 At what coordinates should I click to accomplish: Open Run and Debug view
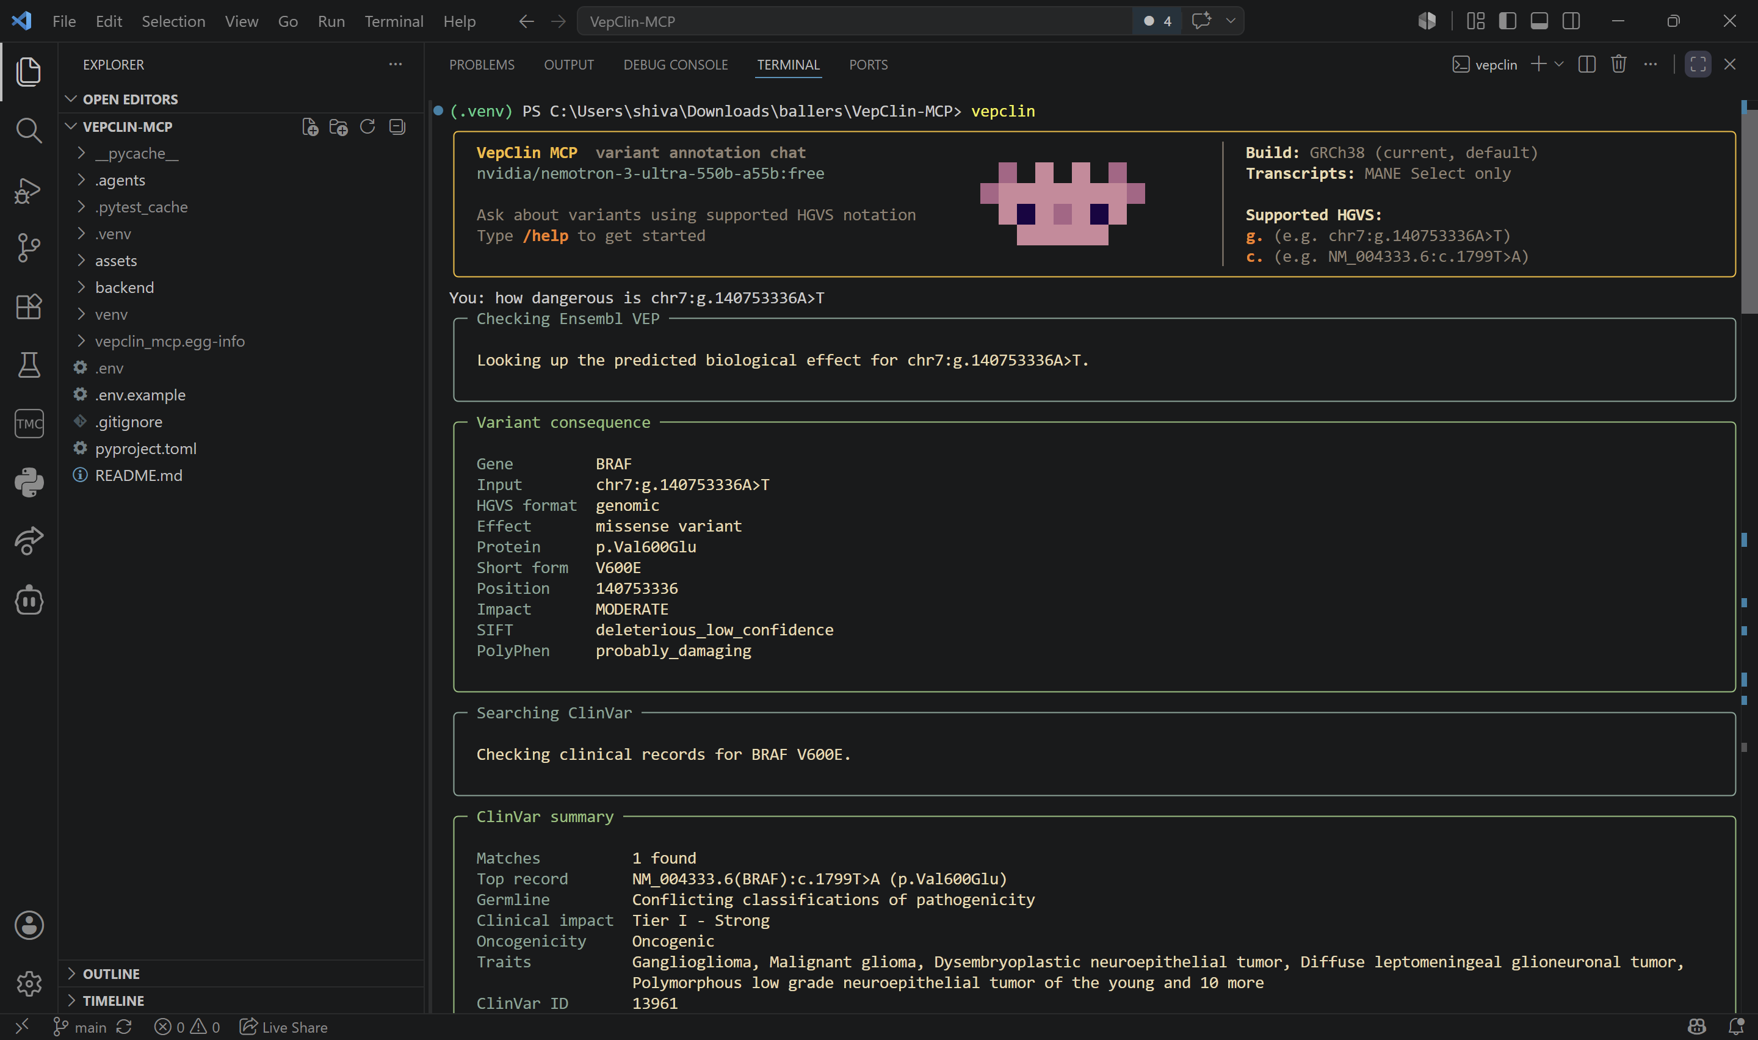(x=29, y=190)
